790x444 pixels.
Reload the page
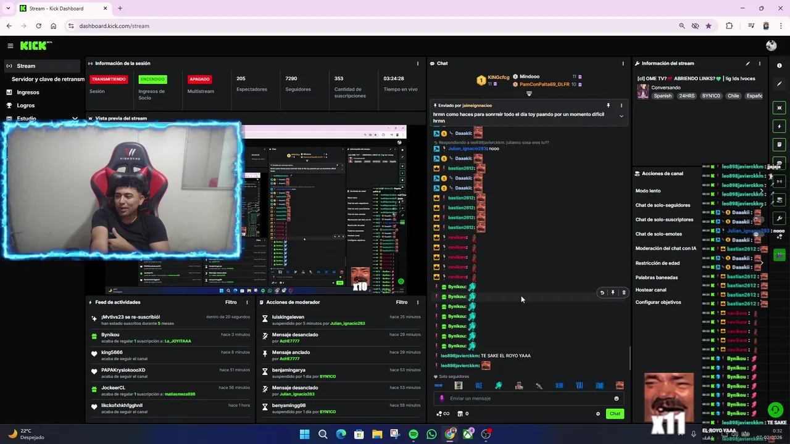[x=38, y=26]
